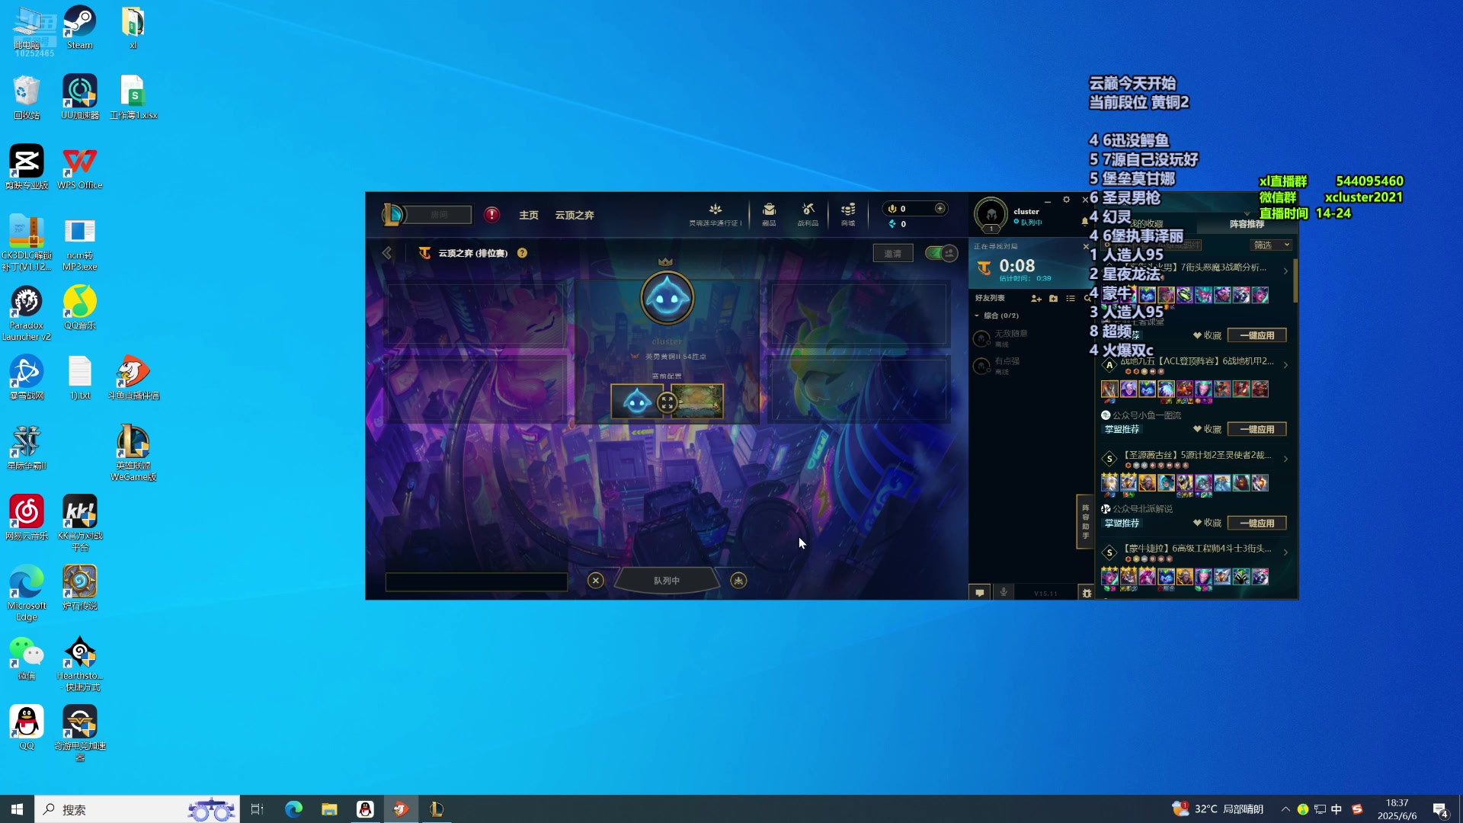Select the arena map loadout thumbnail
This screenshot has width=1463, height=823.
697,402
